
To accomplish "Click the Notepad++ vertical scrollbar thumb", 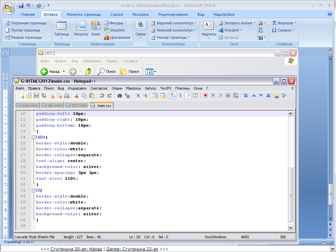I will 291,195.
